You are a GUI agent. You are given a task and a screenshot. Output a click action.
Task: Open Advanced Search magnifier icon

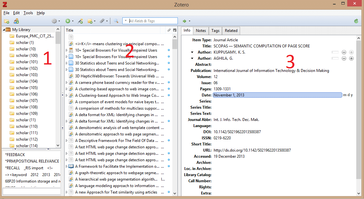click(x=116, y=21)
